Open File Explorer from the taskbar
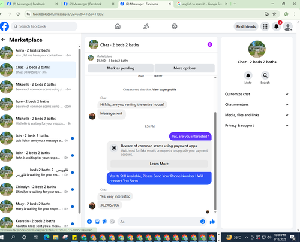 (x=56, y=237)
